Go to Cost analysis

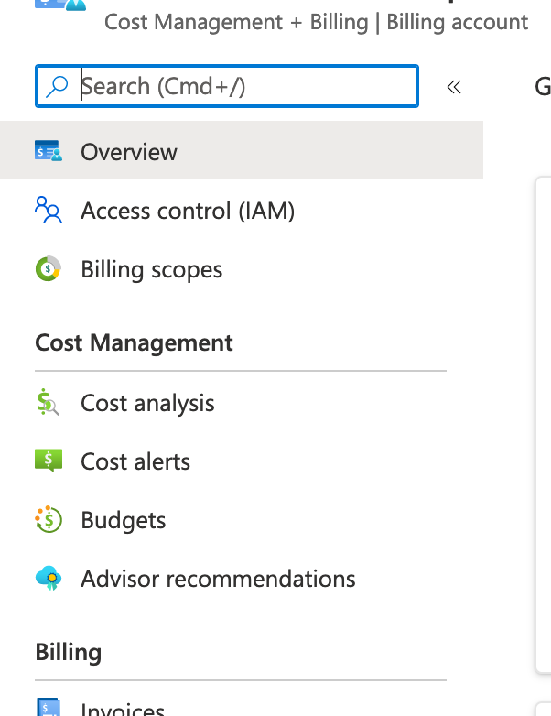[147, 403]
